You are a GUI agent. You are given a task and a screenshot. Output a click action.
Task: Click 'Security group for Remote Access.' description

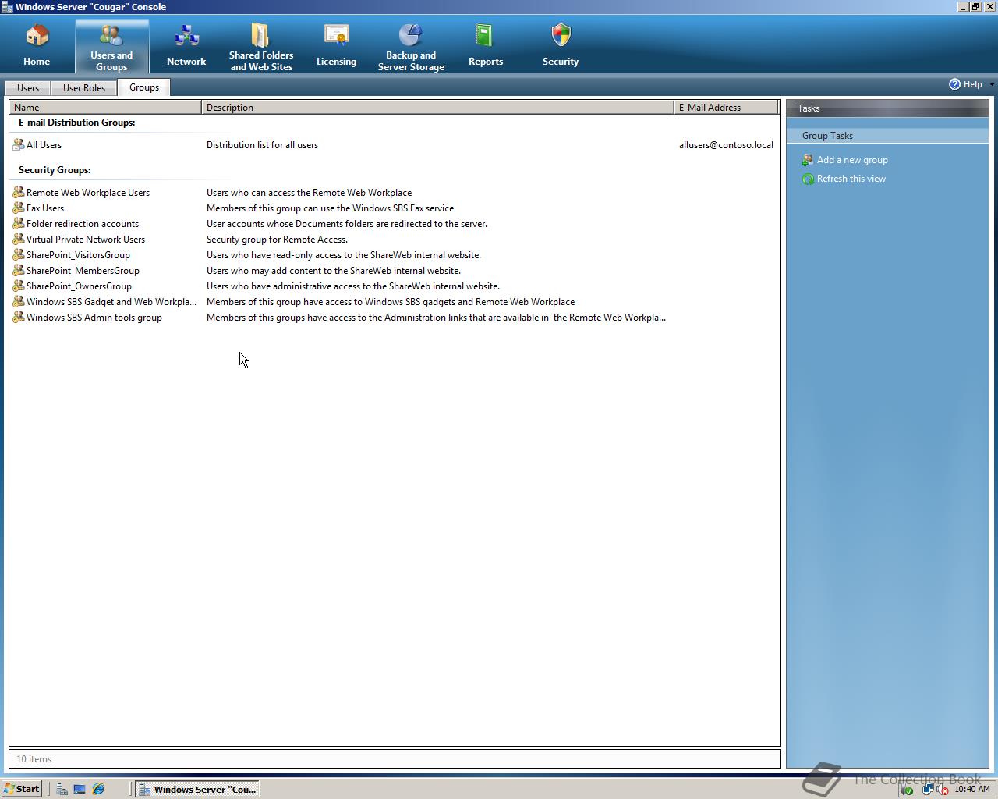[x=277, y=240]
